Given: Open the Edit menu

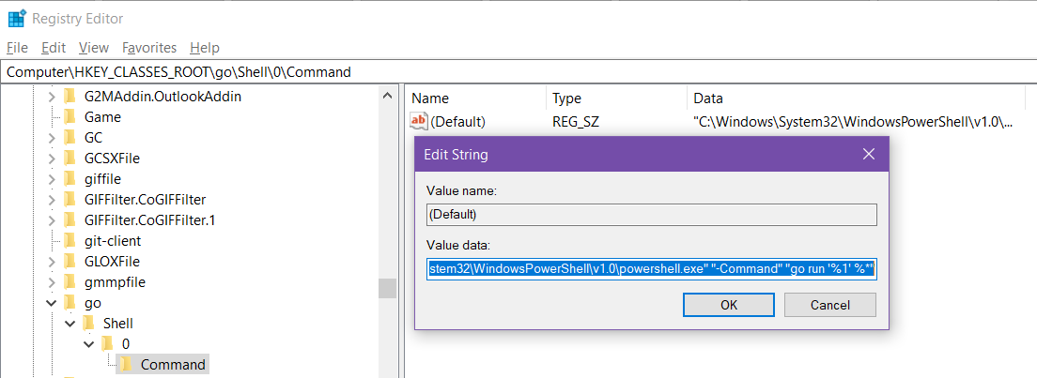Looking at the screenshot, I should coord(54,48).
